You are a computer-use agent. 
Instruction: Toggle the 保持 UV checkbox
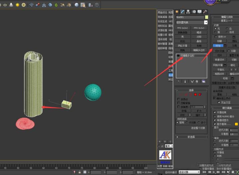click(216, 37)
